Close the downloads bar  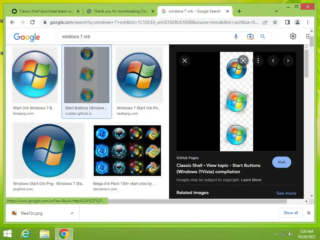tap(308, 213)
